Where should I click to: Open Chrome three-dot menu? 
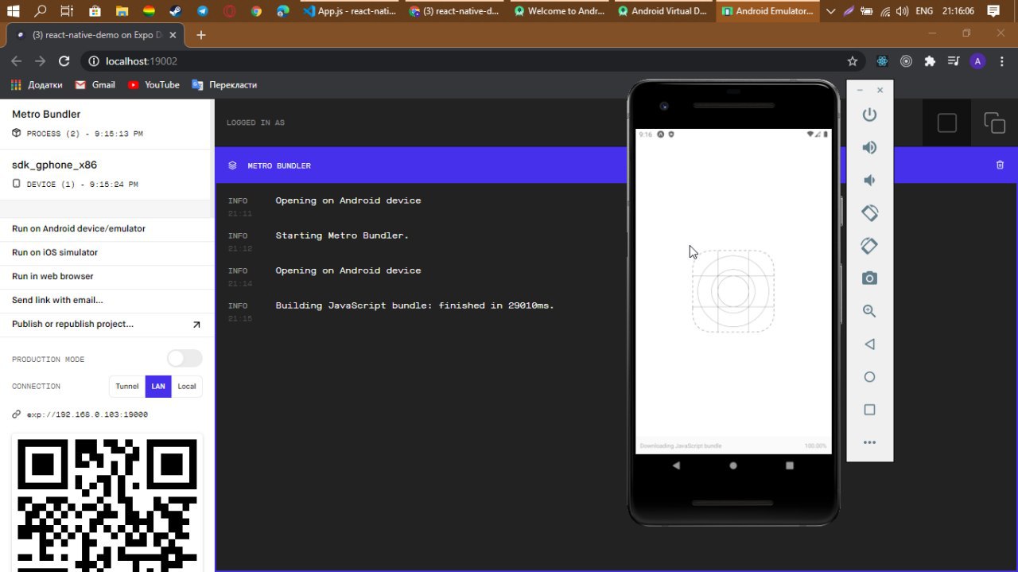pyautogui.click(x=1002, y=61)
